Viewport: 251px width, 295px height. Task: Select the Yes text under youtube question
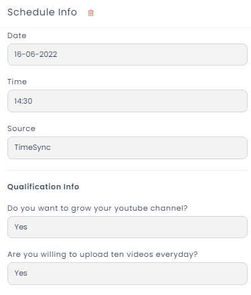21,227
